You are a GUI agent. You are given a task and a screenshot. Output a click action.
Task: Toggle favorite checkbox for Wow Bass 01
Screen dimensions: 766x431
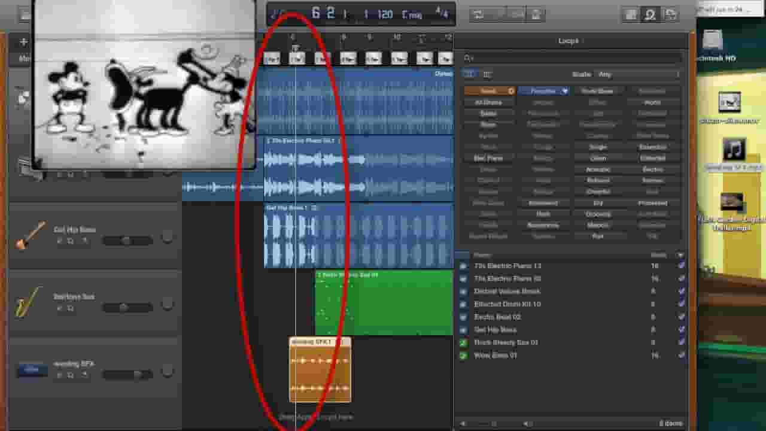click(681, 356)
